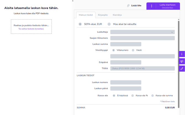Viewport: 185px width, 115px height.
Task: Select Kassa-ale summa radio button
Action: 152,95
